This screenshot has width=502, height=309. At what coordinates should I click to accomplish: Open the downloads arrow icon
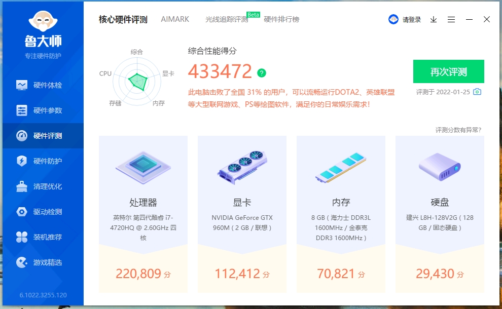coord(434,20)
